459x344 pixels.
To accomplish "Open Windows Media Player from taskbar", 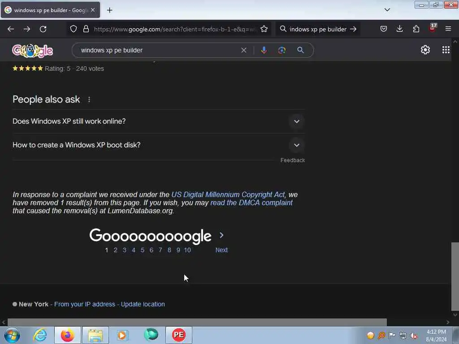I will click(x=122, y=335).
